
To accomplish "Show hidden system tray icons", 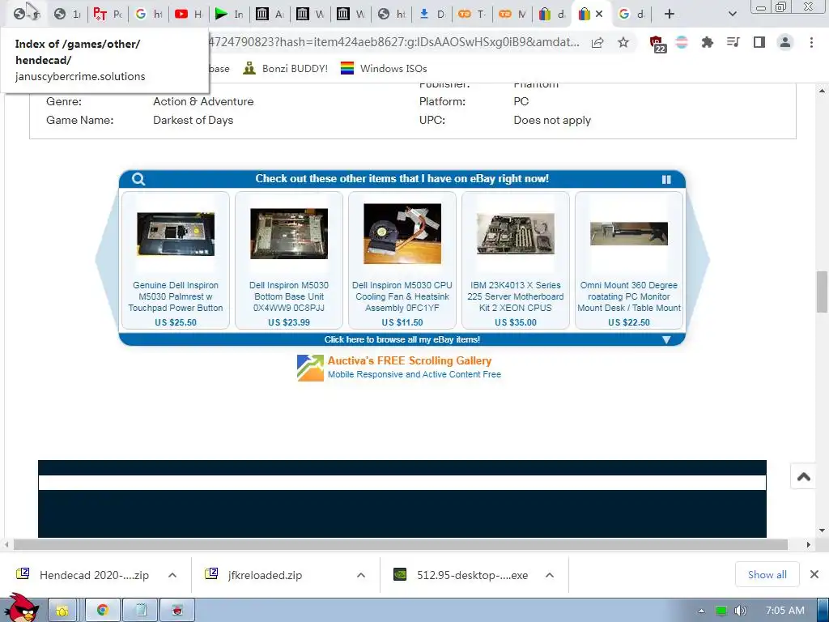I will click(x=701, y=611).
